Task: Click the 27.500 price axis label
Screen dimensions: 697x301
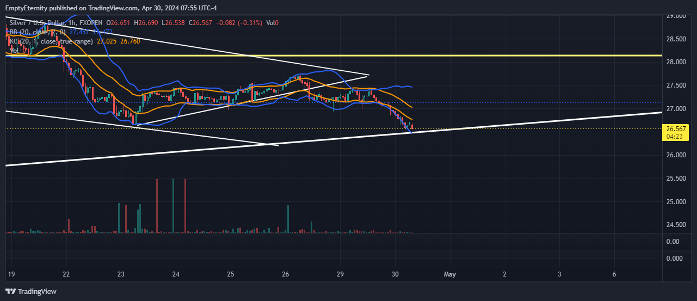Action: click(676, 85)
